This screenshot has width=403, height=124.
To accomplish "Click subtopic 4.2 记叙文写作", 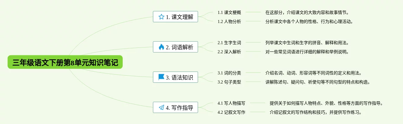I will pyautogui.click(x=231, y=112).
